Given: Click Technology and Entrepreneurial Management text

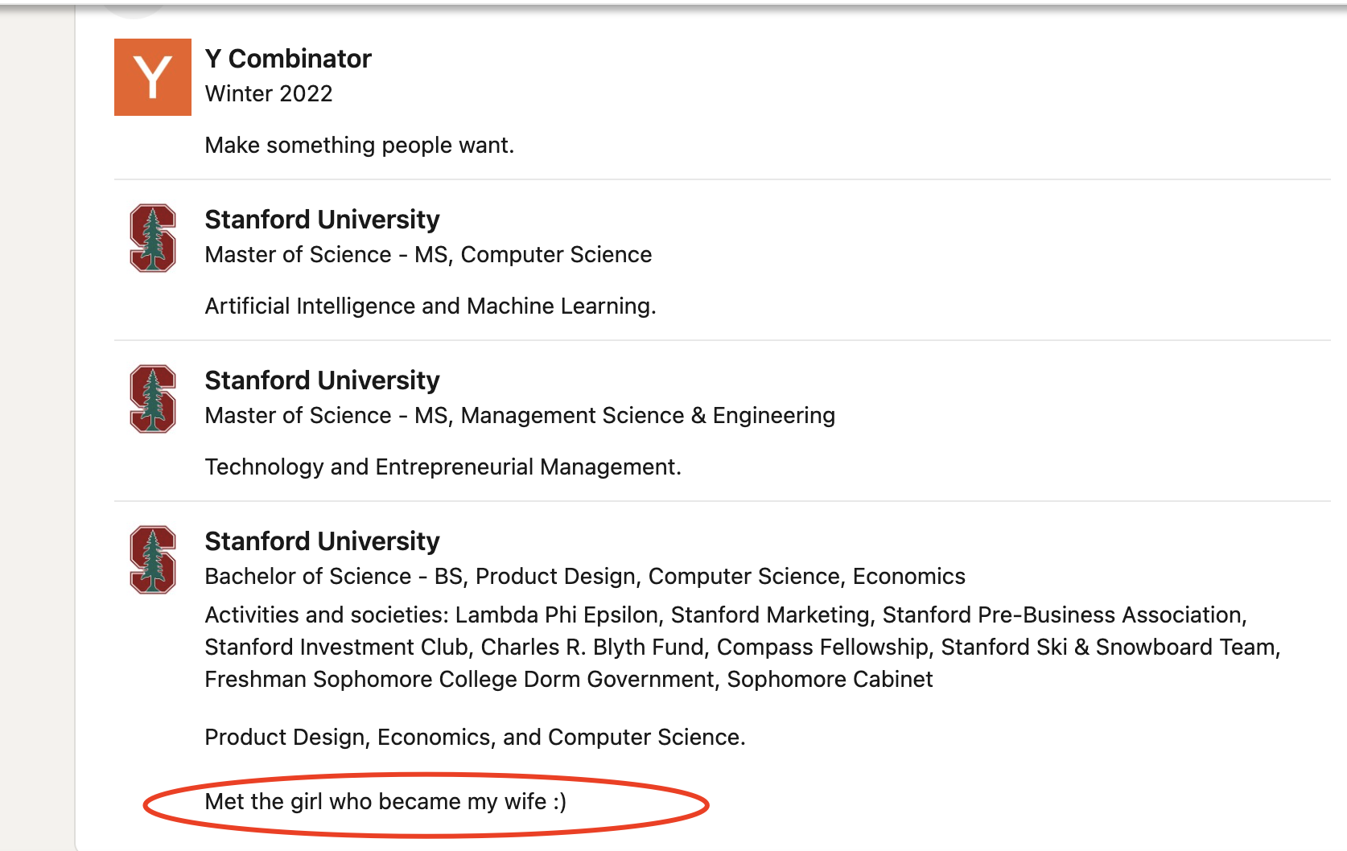Looking at the screenshot, I should point(443,467).
